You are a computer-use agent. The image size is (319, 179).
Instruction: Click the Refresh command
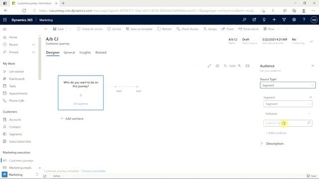164,29
